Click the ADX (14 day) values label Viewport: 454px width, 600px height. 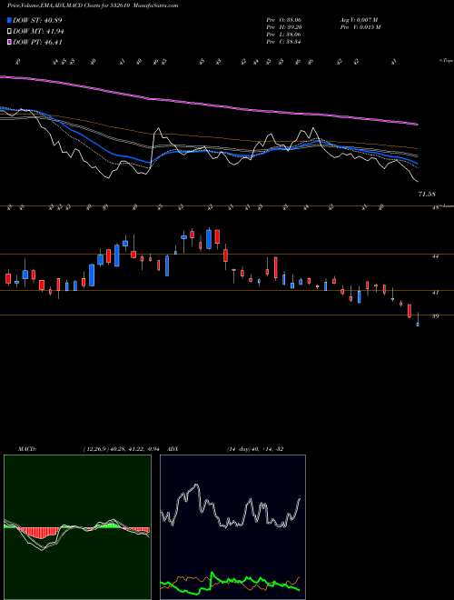pyautogui.click(x=255, y=449)
